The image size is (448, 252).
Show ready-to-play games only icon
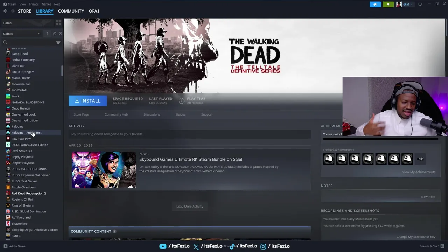pos(61,34)
